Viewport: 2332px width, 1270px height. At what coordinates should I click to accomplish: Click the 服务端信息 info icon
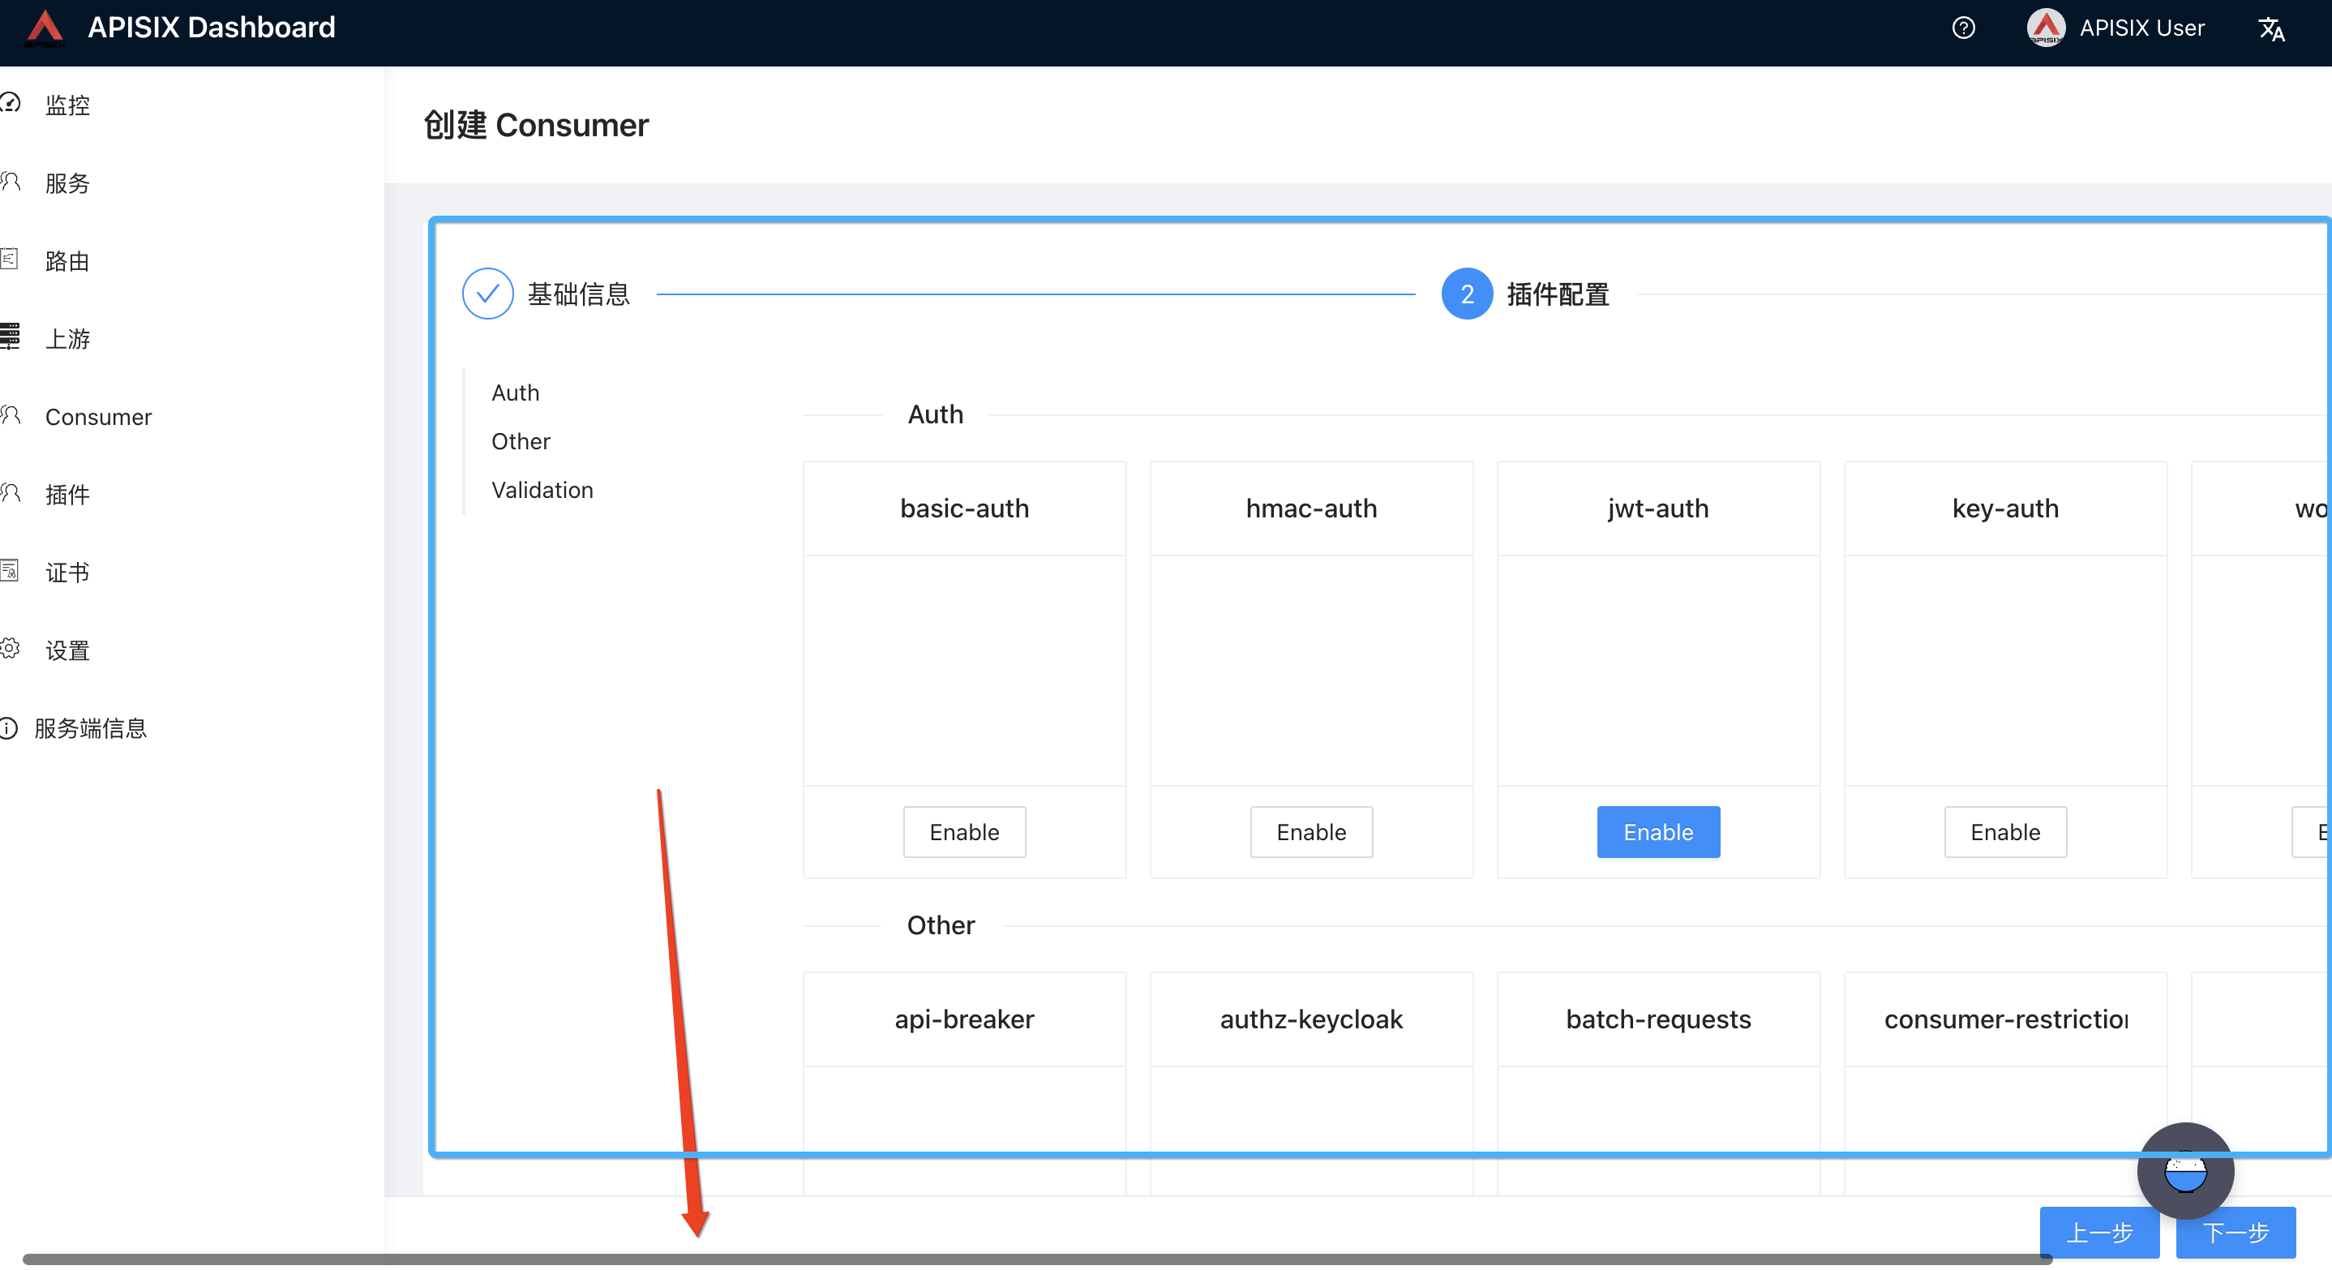(x=9, y=727)
